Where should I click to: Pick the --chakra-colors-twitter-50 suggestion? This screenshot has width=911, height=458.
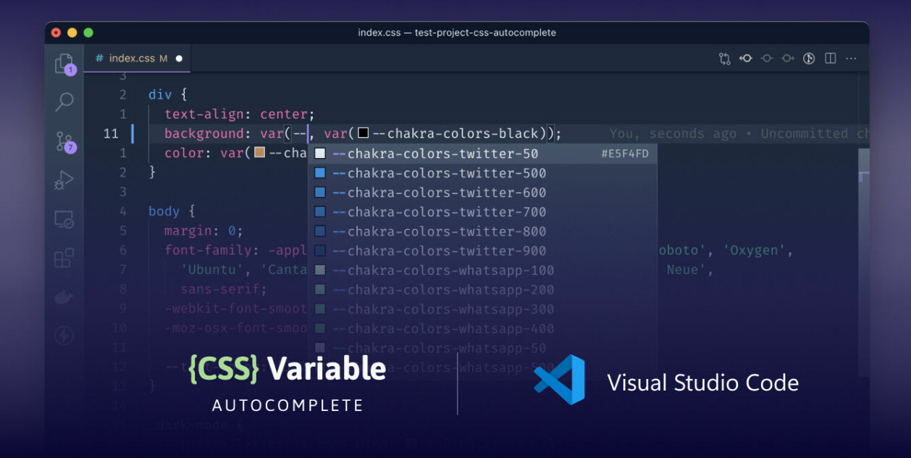(x=482, y=154)
